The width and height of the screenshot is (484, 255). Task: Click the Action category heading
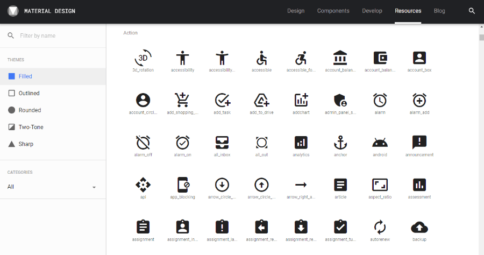[x=130, y=33]
